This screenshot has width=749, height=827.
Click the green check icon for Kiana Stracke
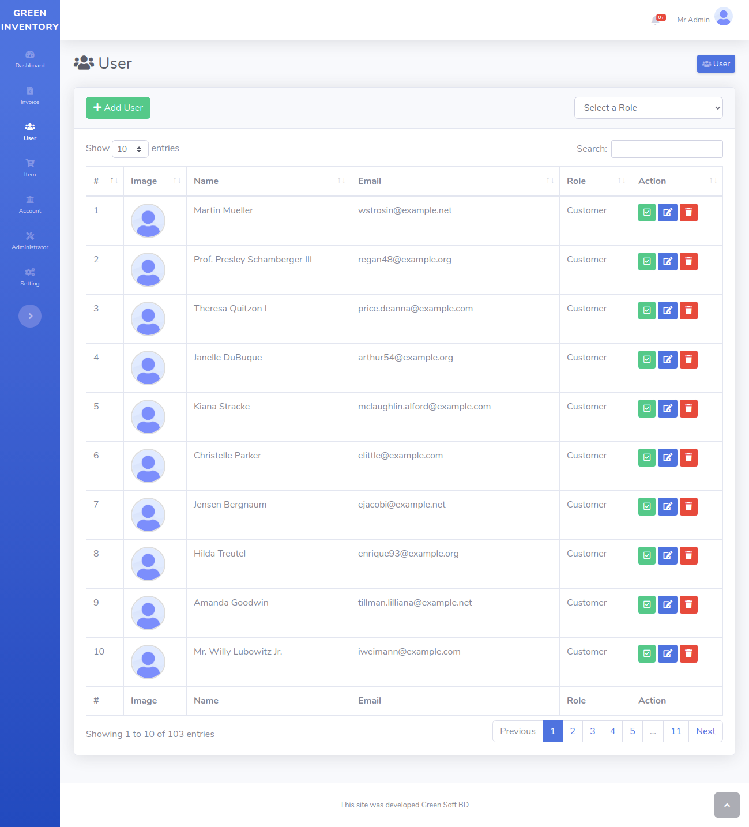pyautogui.click(x=647, y=409)
